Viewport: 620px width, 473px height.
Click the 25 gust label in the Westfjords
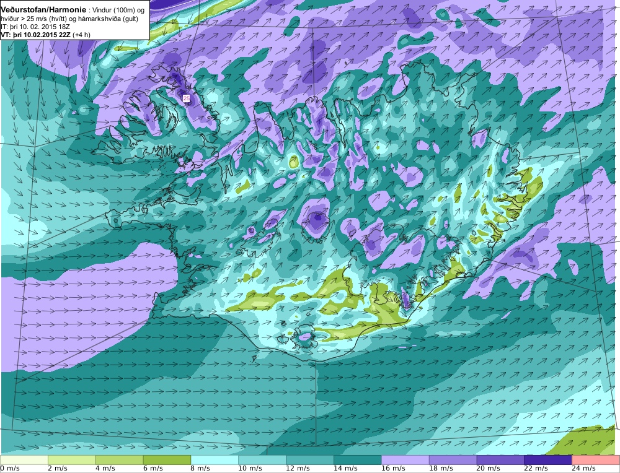pyautogui.click(x=186, y=98)
